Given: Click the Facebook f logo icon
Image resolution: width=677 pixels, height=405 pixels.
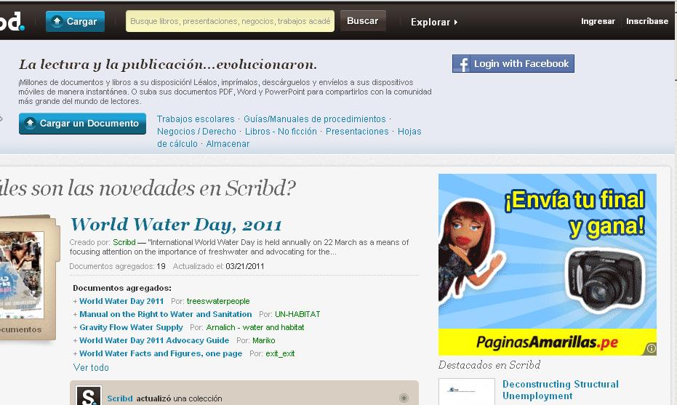Looking at the screenshot, I should click(x=462, y=64).
